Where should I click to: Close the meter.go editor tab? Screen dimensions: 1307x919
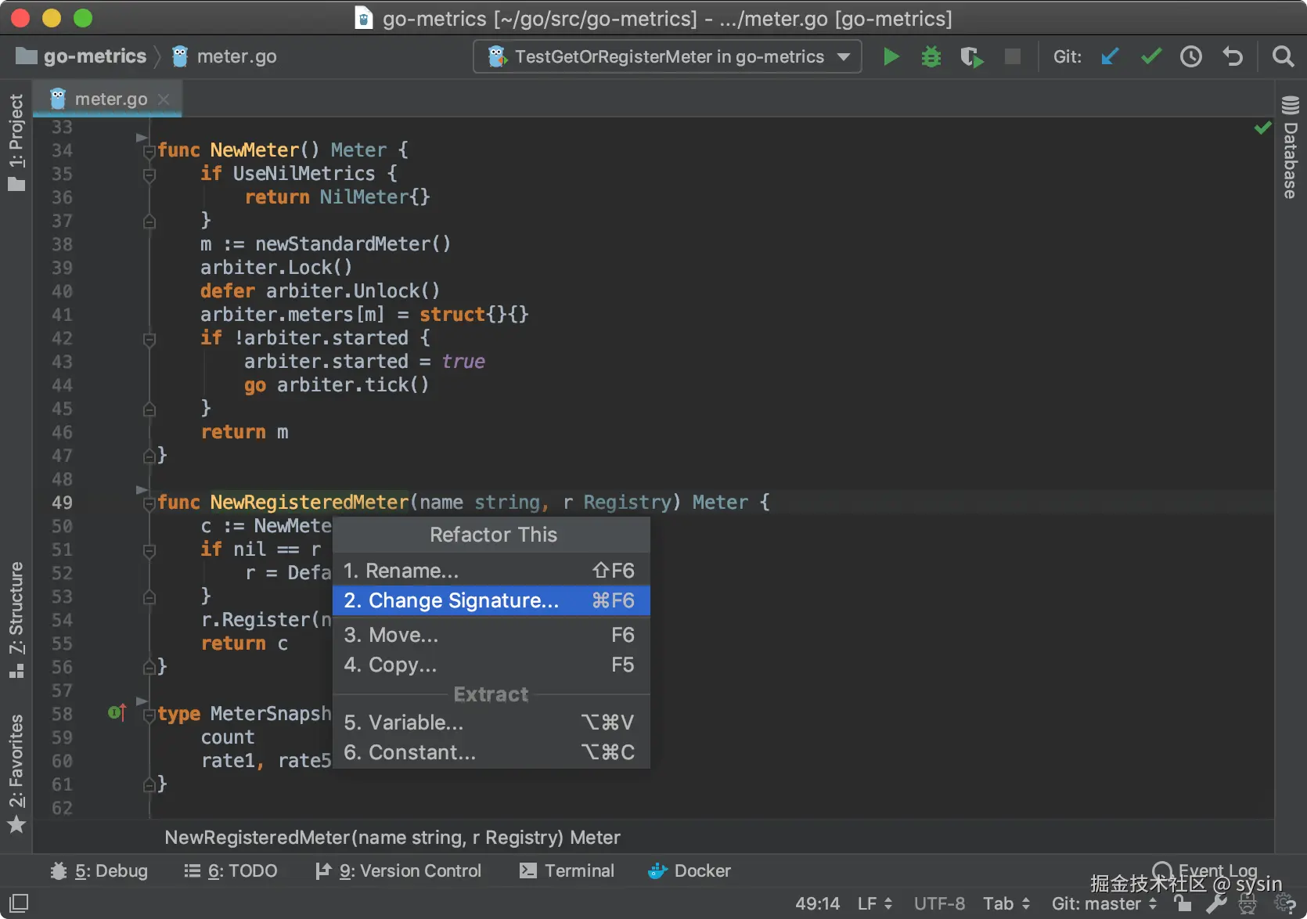point(164,99)
